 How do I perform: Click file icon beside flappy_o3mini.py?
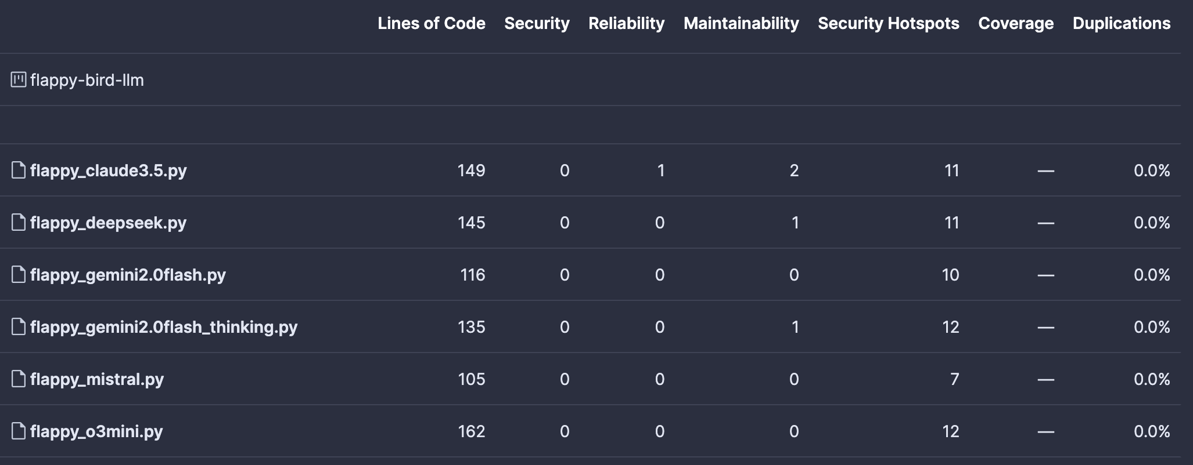pyautogui.click(x=19, y=431)
